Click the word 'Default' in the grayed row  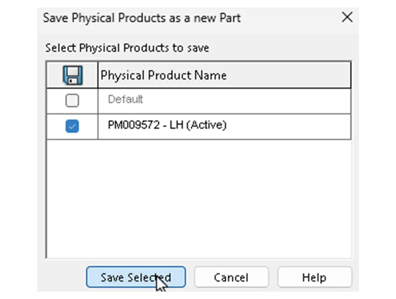pos(125,99)
